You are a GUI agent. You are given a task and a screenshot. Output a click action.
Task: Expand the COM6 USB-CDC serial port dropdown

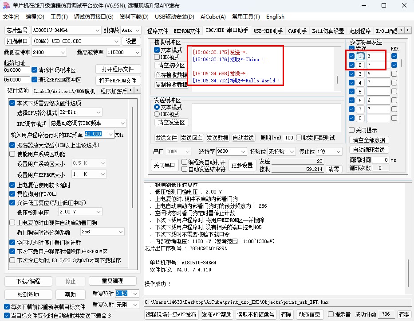(x=116, y=41)
